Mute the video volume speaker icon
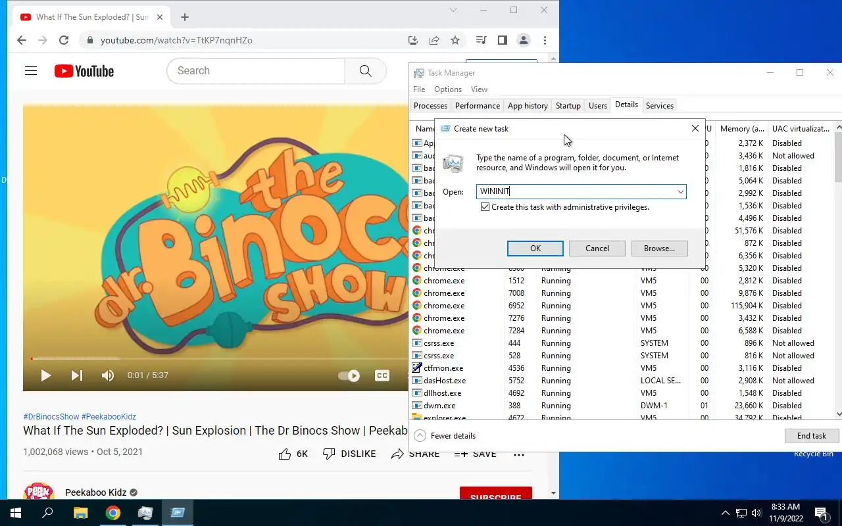This screenshot has height=526, width=842. point(108,375)
